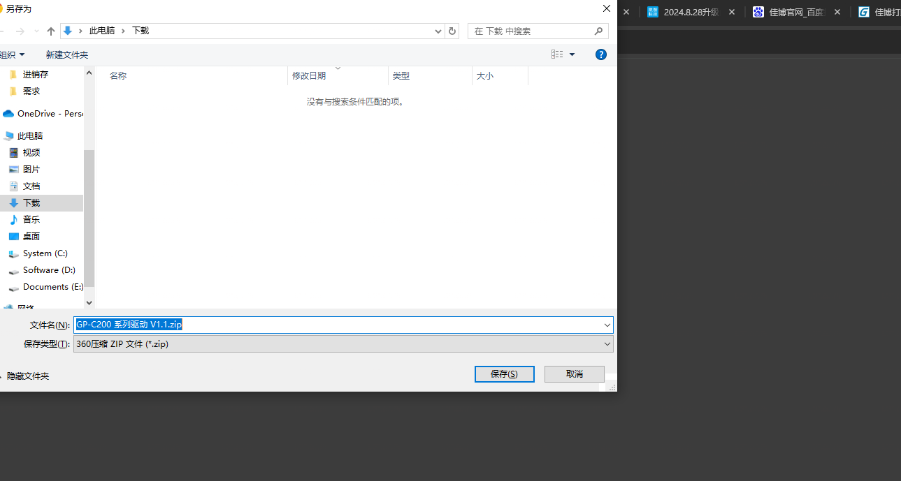Go up one folder level

pos(51,31)
